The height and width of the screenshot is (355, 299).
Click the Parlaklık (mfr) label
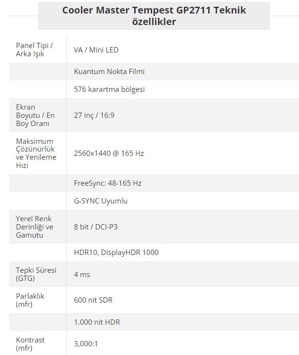click(x=30, y=300)
